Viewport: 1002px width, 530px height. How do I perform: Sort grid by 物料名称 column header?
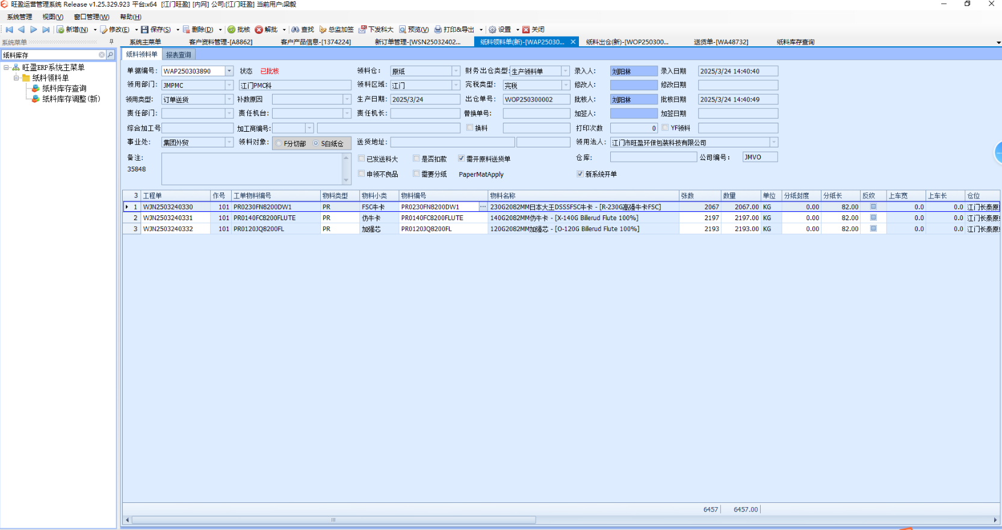tap(583, 196)
